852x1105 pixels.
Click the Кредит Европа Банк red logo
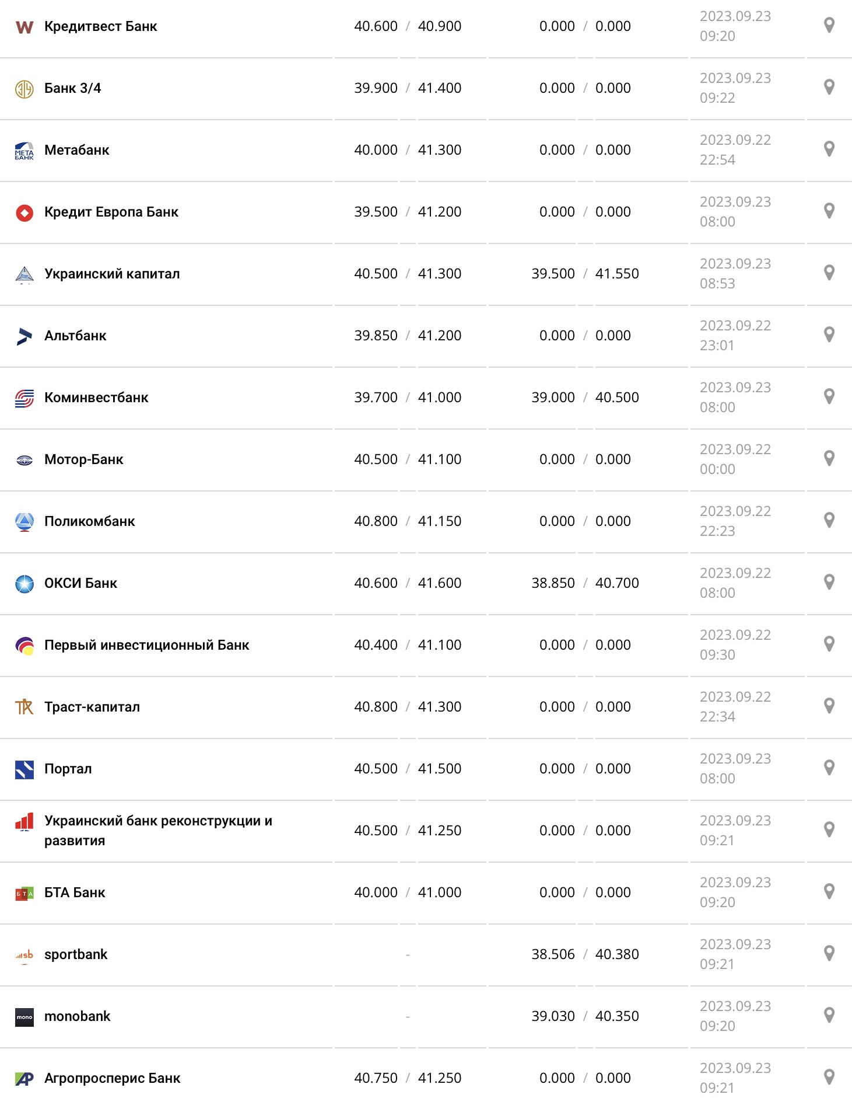tap(23, 212)
